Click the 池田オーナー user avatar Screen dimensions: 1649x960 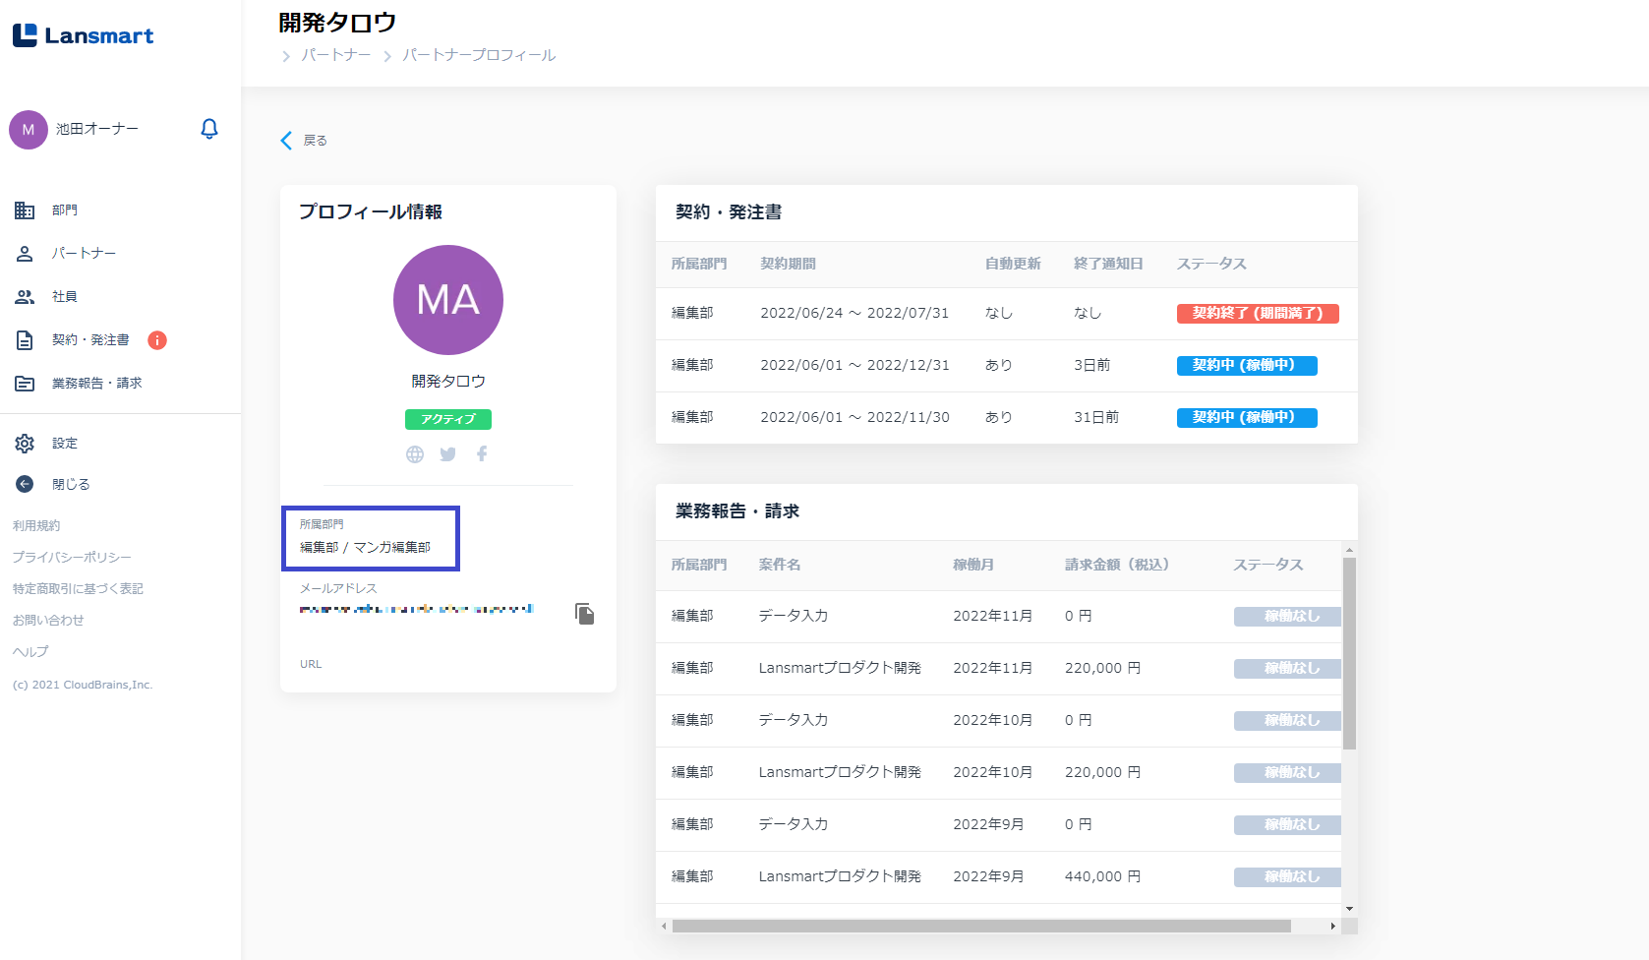(x=29, y=130)
